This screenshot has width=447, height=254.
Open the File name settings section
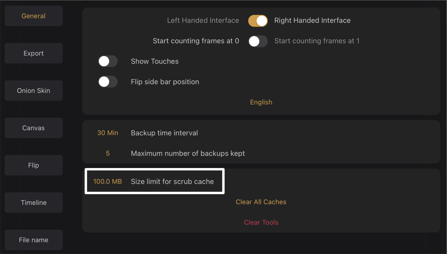[33, 240]
